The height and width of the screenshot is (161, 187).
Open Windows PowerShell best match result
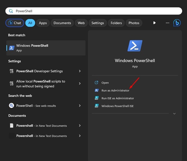tap(46, 48)
